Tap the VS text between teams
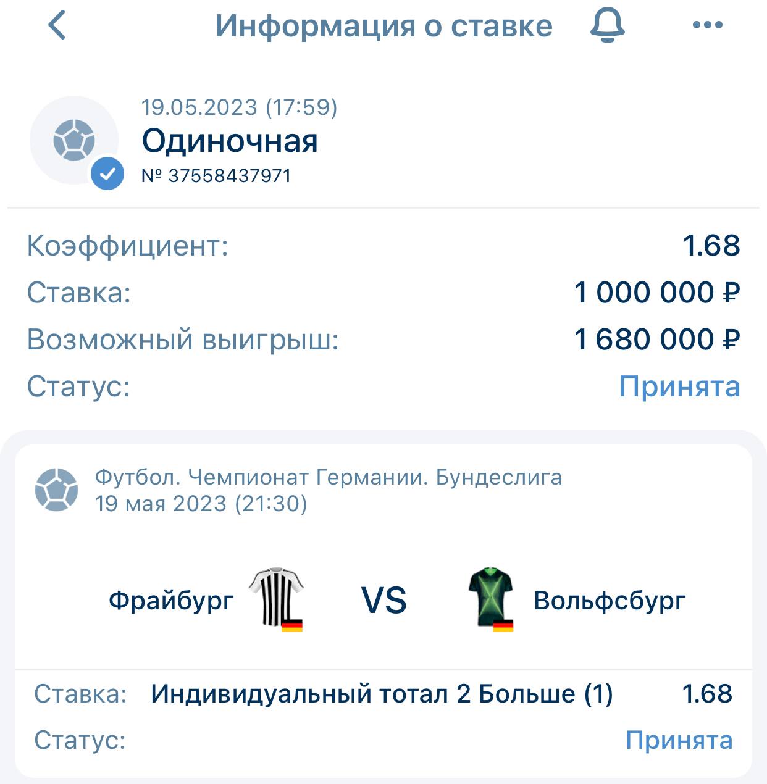 [383, 600]
